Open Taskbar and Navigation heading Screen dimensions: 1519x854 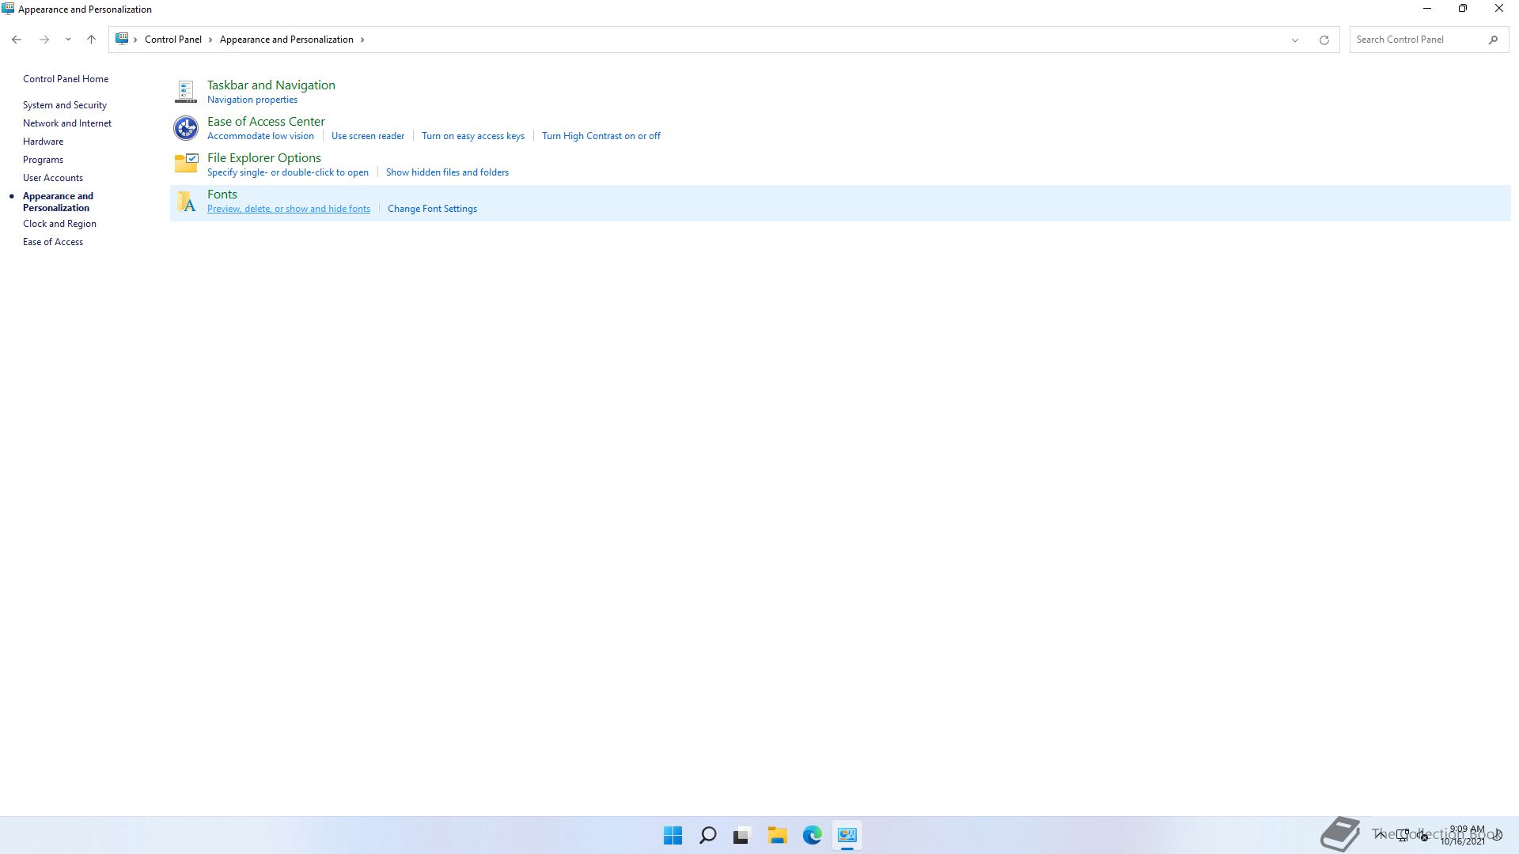pyautogui.click(x=271, y=85)
